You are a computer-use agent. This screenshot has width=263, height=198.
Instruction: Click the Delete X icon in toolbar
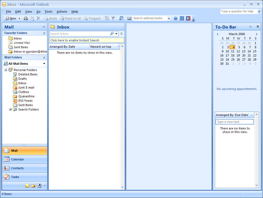coord(38,18)
